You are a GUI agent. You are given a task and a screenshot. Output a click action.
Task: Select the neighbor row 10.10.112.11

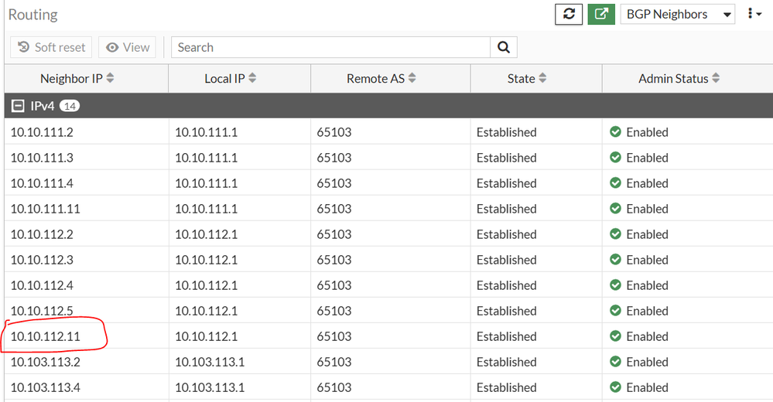pyautogui.click(x=46, y=336)
